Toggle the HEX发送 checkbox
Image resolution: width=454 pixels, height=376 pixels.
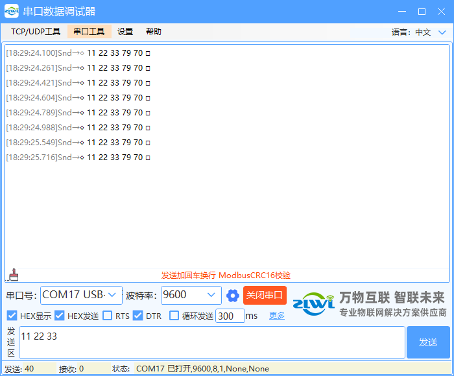(60, 316)
